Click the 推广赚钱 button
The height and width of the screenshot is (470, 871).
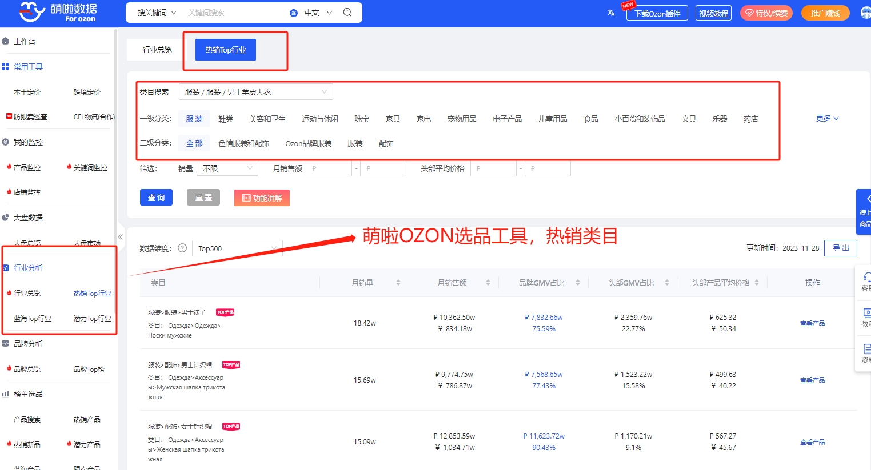825,13
